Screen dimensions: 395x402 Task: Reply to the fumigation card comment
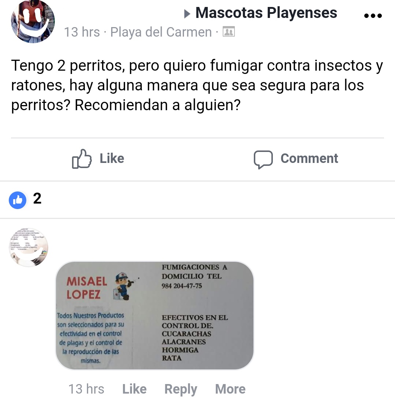(x=181, y=390)
